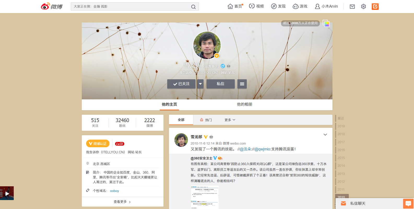
Task: Expand 查看更多 profile details
Action: [122, 202]
